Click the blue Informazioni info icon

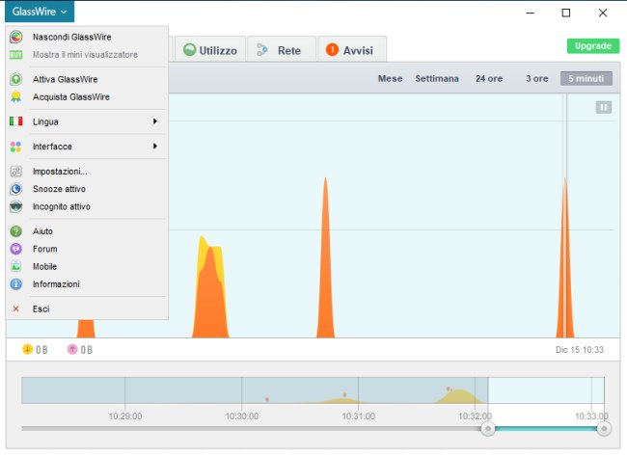pos(16,283)
